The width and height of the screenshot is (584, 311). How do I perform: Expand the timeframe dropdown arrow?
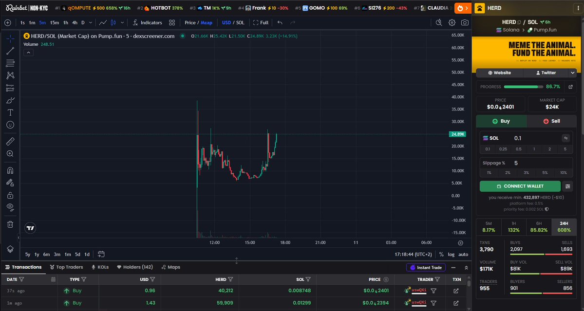point(90,23)
